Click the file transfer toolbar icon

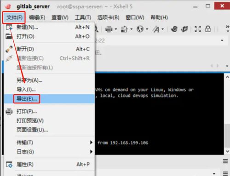tap(124, 29)
